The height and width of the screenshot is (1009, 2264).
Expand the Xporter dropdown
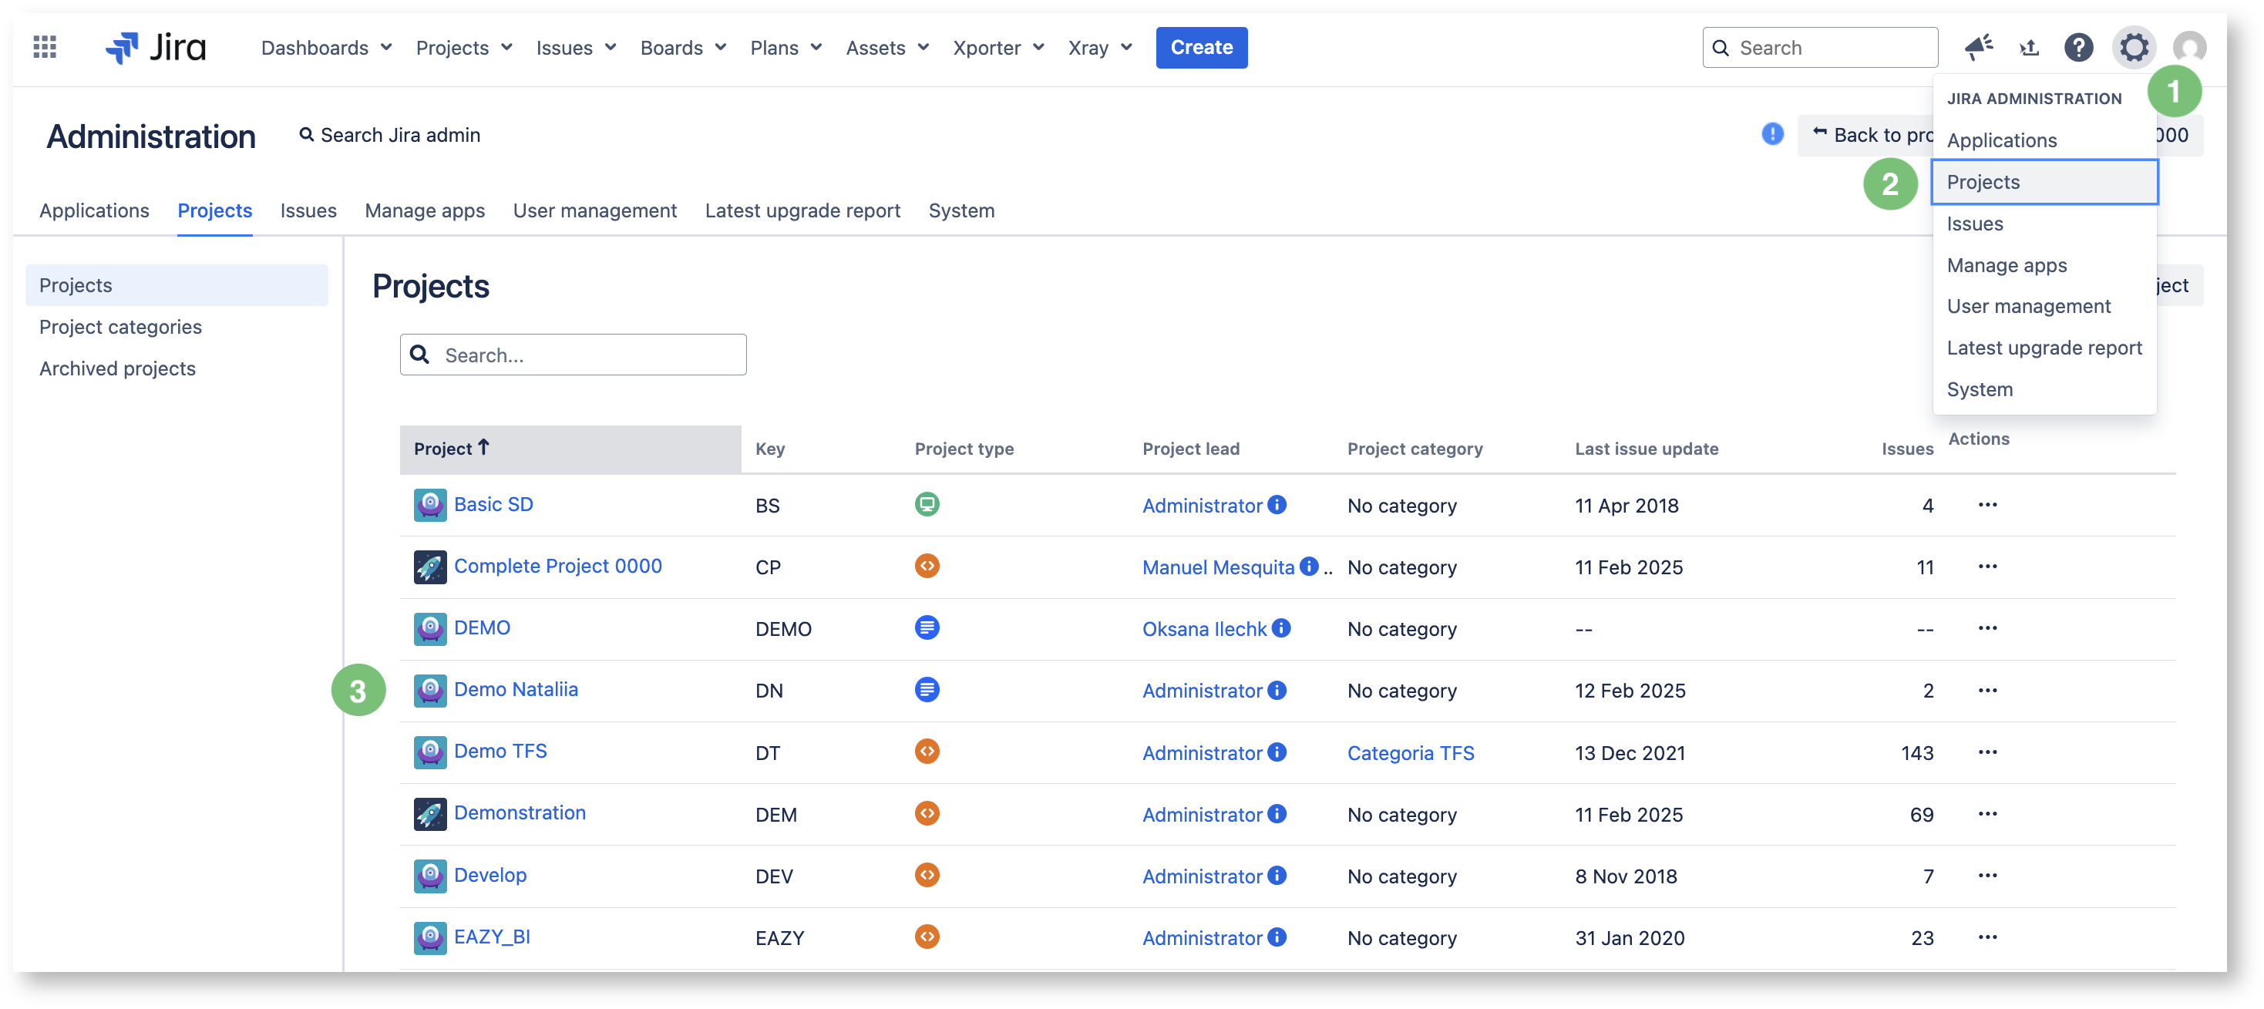point(998,48)
